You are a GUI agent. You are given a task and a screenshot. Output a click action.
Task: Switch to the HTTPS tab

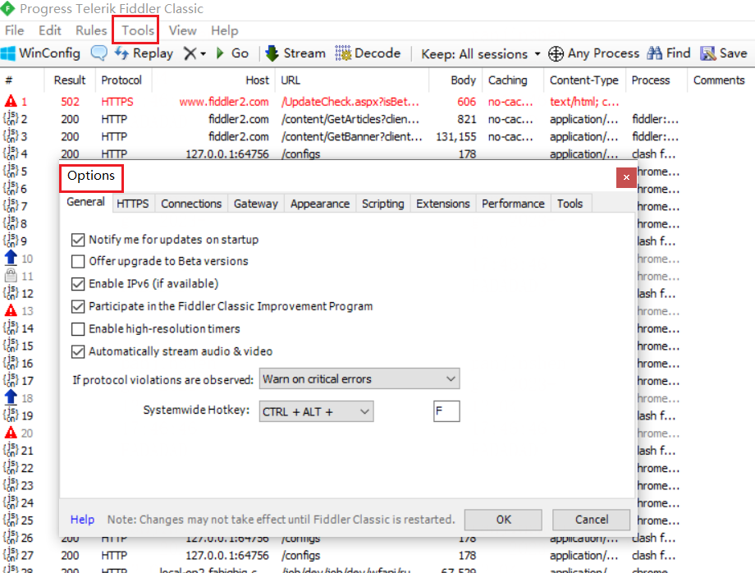coord(132,204)
